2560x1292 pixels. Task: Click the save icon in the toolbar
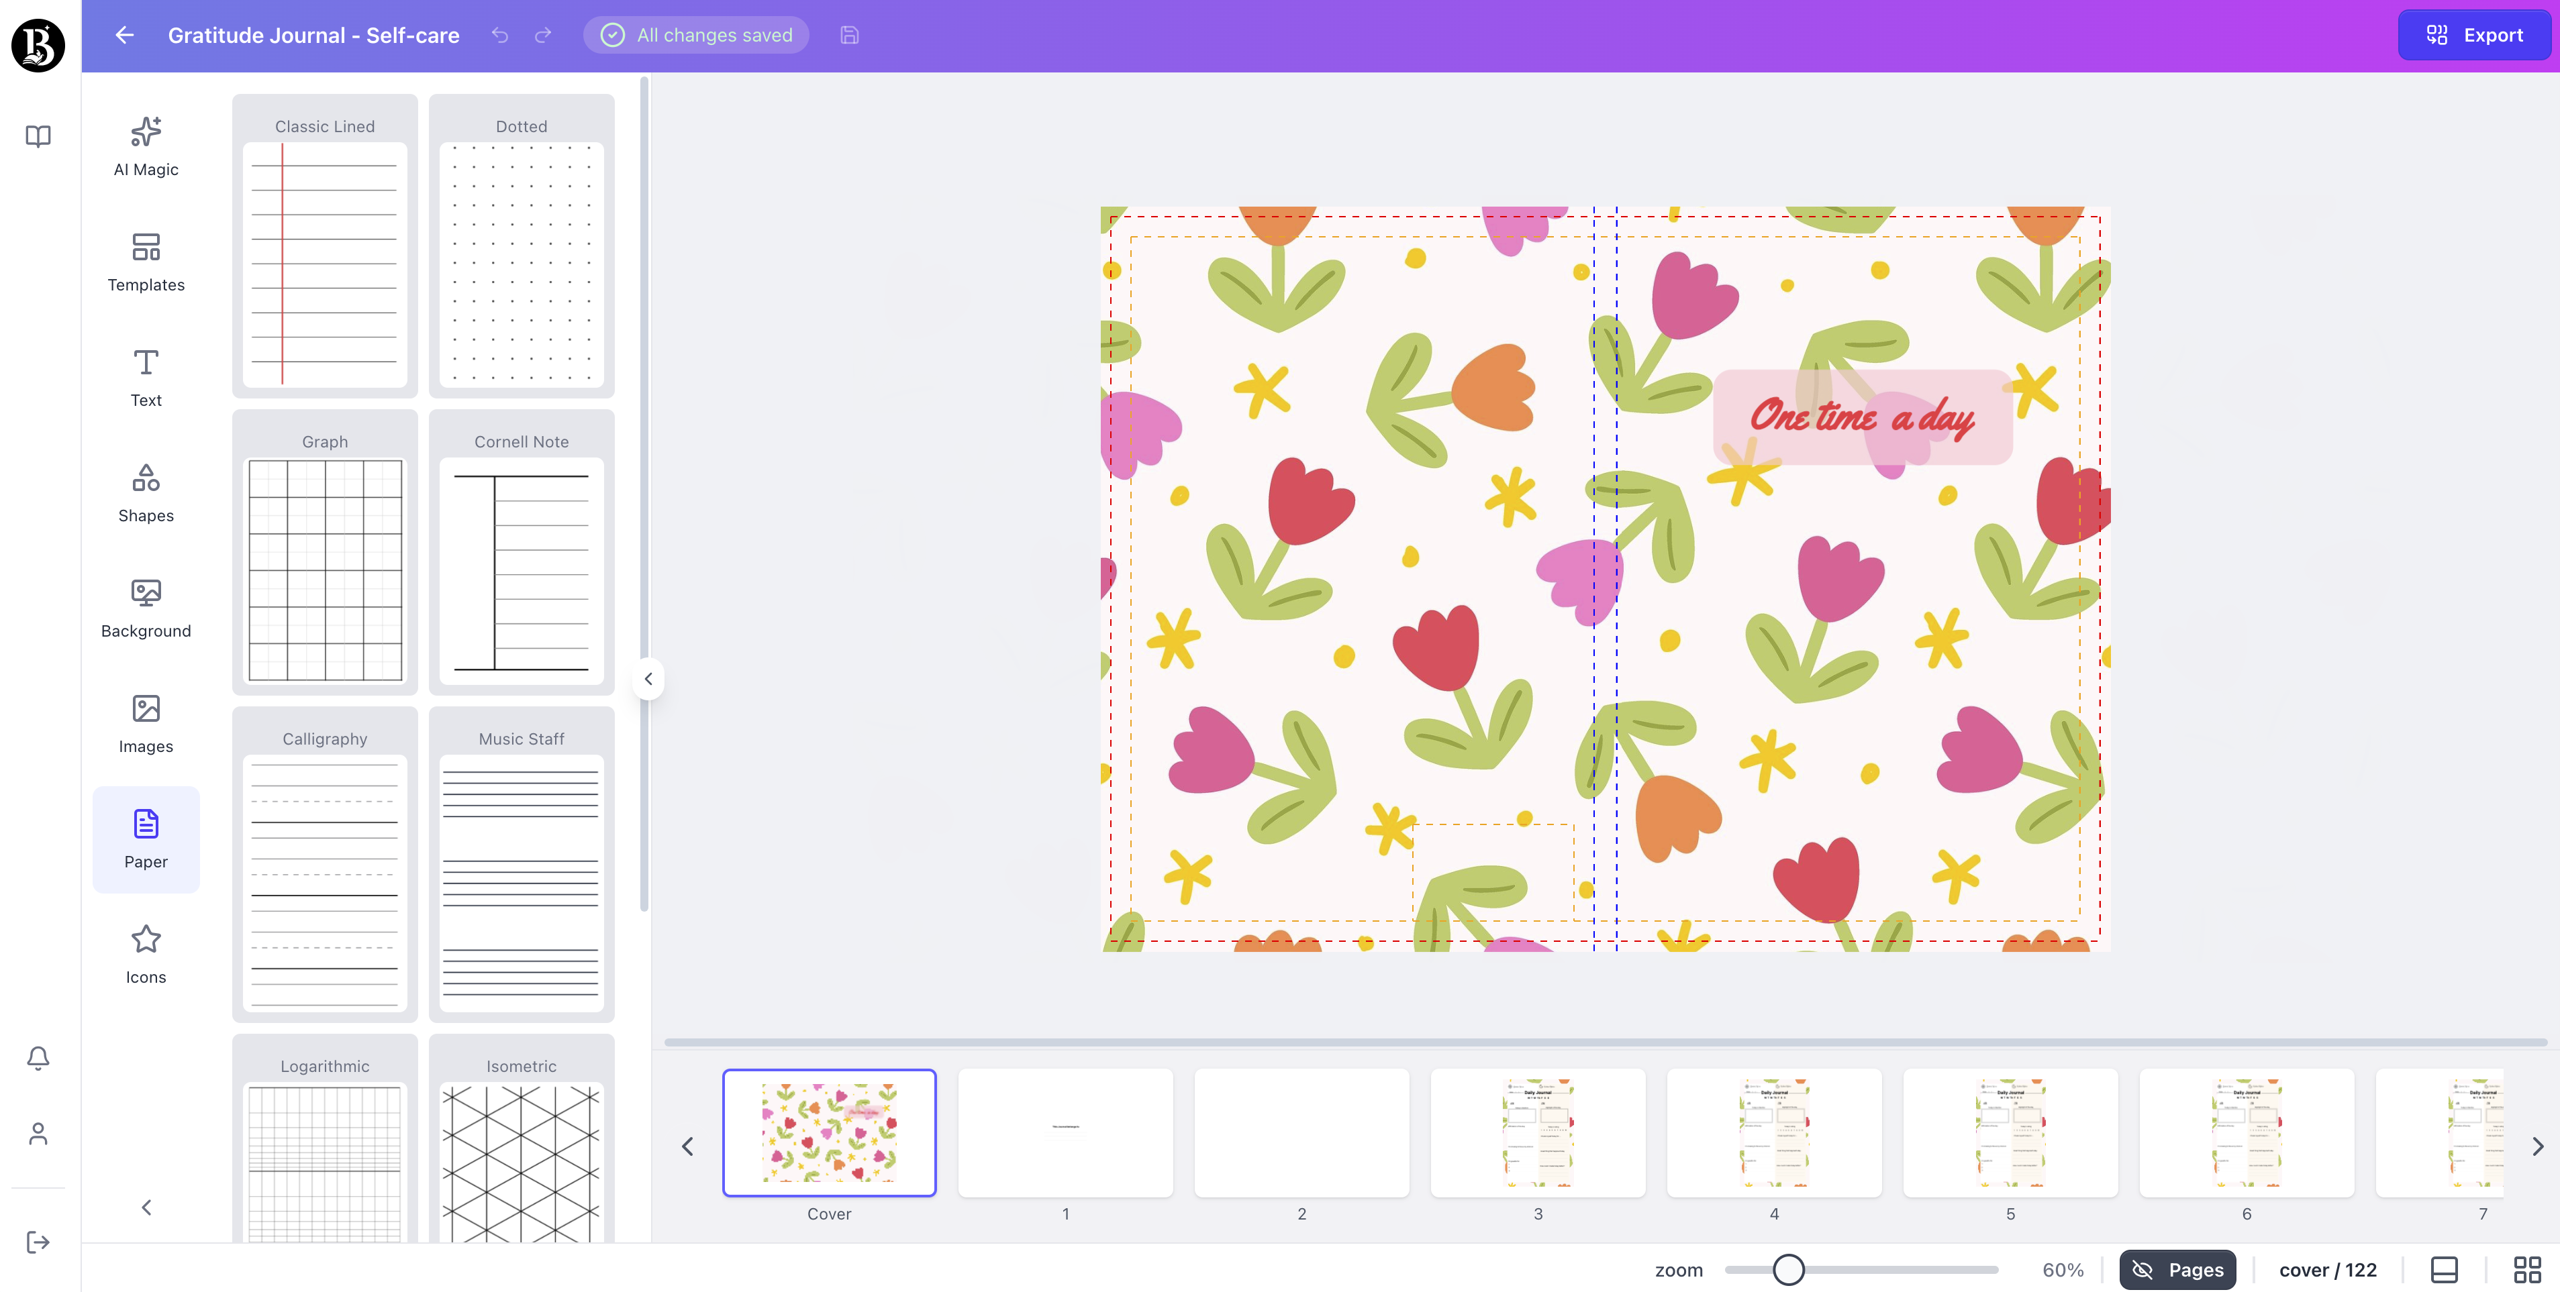click(x=848, y=35)
